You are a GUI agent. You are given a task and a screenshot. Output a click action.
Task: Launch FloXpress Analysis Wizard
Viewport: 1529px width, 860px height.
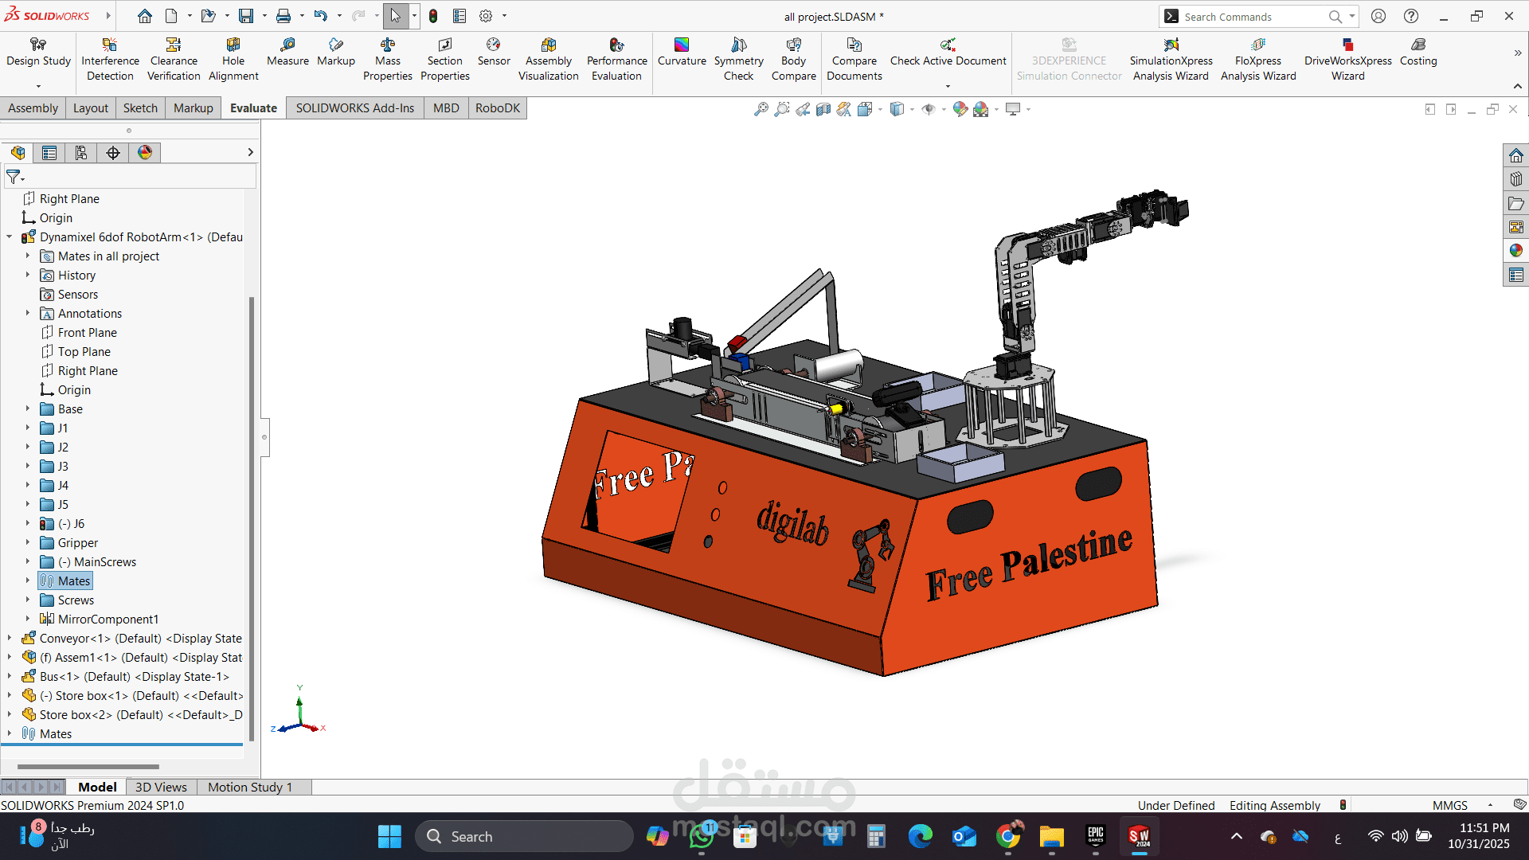point(1258,59)
